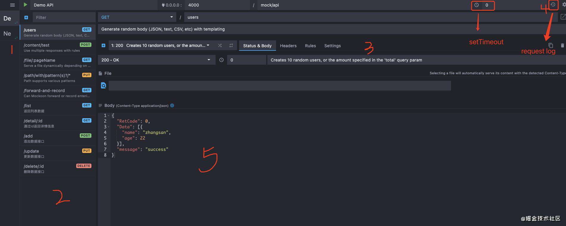Click the response latency clock icon
566x226 pixels.
coord(221,60)
